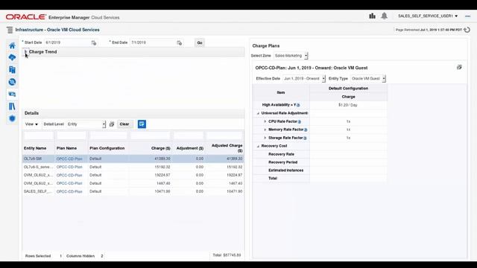Detach the Details table

click(x=112, y=124)
